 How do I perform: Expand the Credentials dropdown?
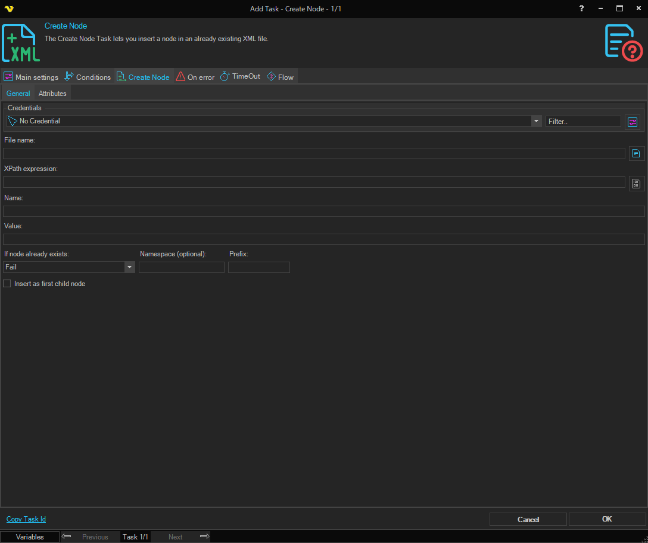point(535,121)
